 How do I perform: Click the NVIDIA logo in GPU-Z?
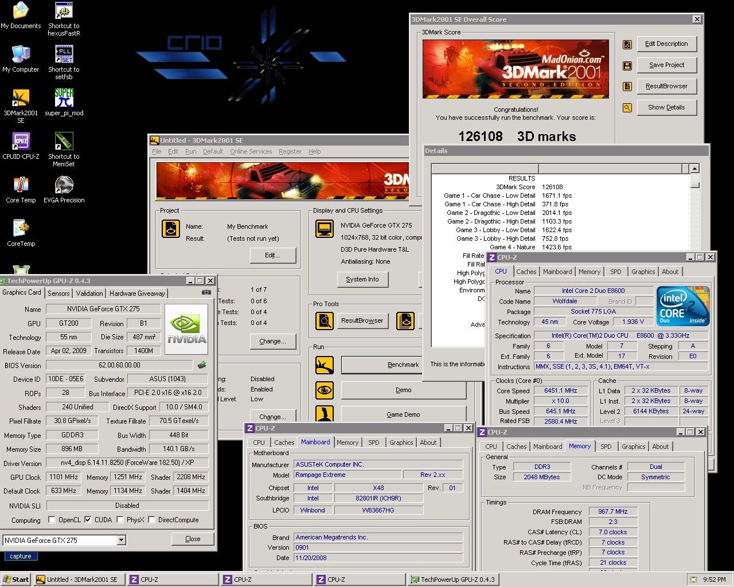186,330
